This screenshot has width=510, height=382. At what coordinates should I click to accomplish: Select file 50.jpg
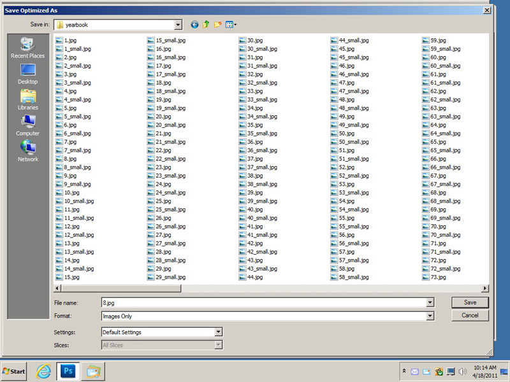click(x=342, y=134)
